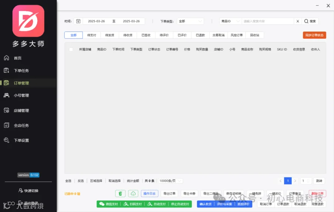This screenshot has width=334, height=212.
Task: Click the 微信支付 WeChat pay button
Action: point(109,204)
